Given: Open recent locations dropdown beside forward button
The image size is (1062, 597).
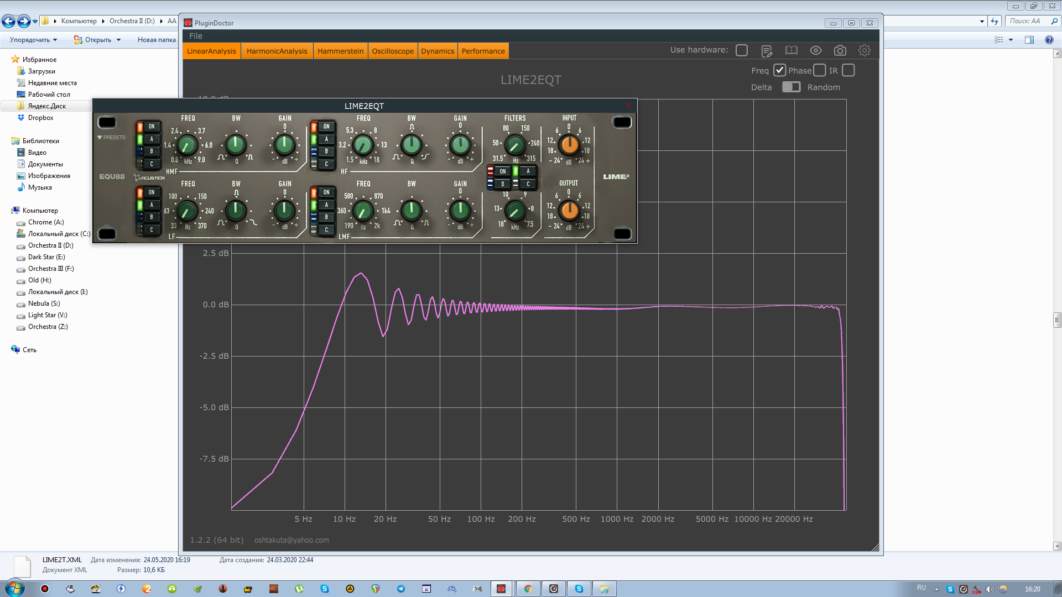Looking at the screenshot, I should (35, 22).
